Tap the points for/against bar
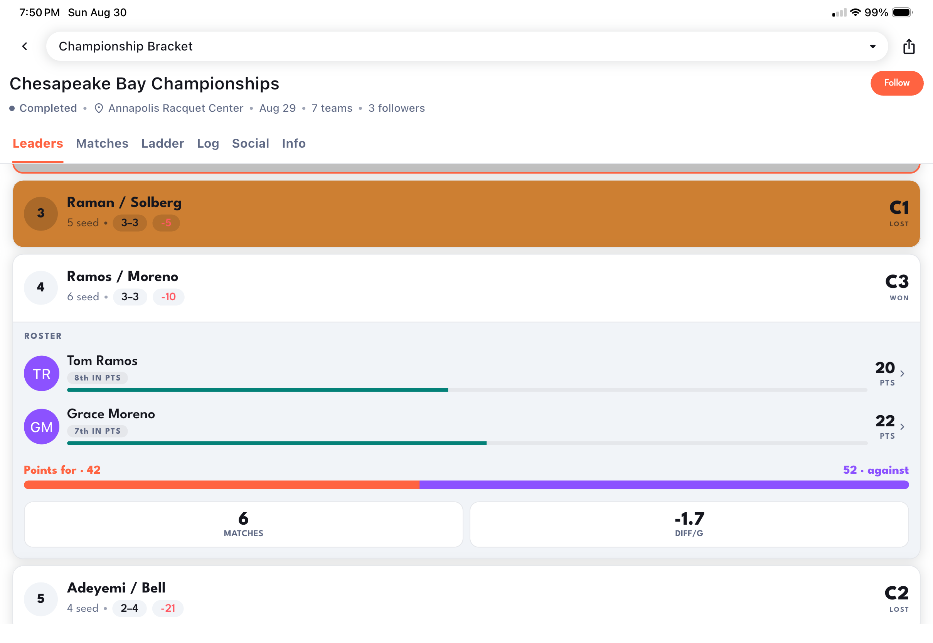 point(466,485)
